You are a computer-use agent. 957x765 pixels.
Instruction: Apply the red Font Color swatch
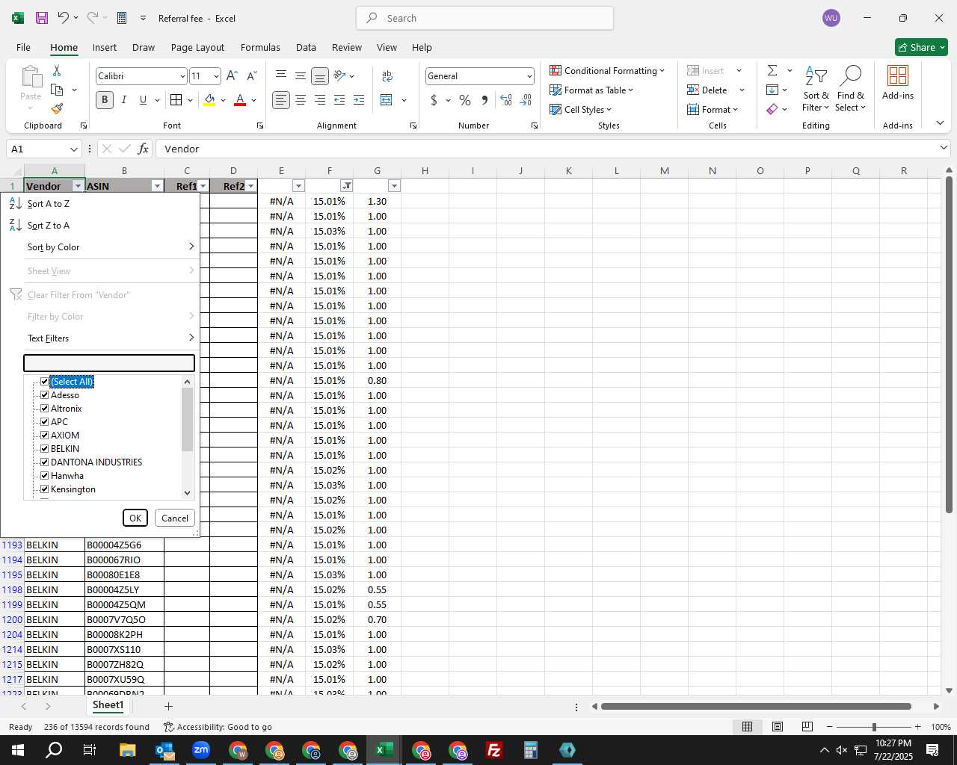240,100
